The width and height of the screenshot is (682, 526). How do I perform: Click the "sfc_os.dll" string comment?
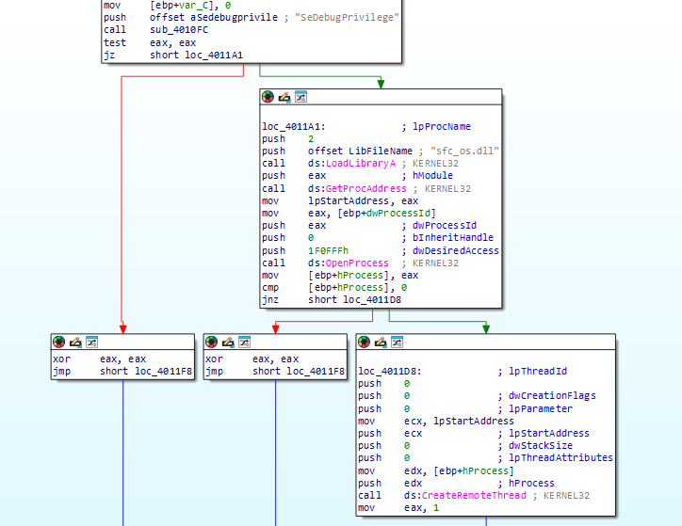464,151
